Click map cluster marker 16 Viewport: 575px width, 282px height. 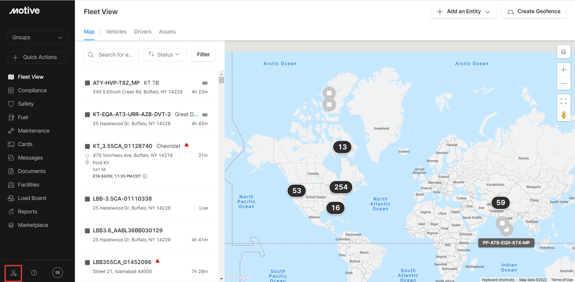click(336, 207)
